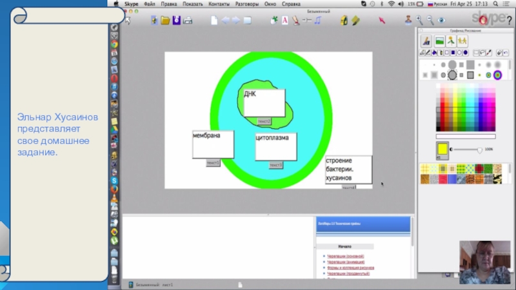516x290 pixels.
Task: Click the printer icon in the toolbar
Action: click(x=188, y=21)
